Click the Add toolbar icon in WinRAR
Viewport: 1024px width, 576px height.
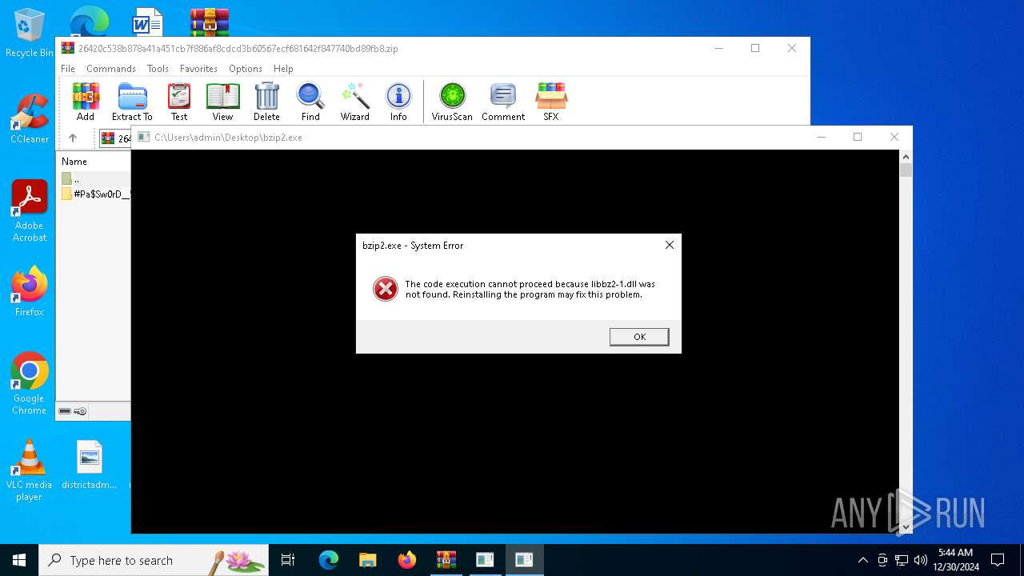pyautogui.click(x=86, y=102)
